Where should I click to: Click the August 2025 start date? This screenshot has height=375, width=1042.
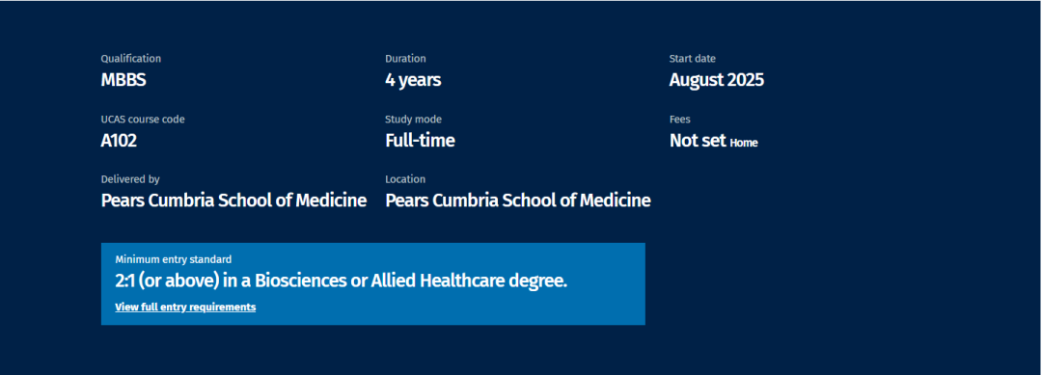[716, 80]
